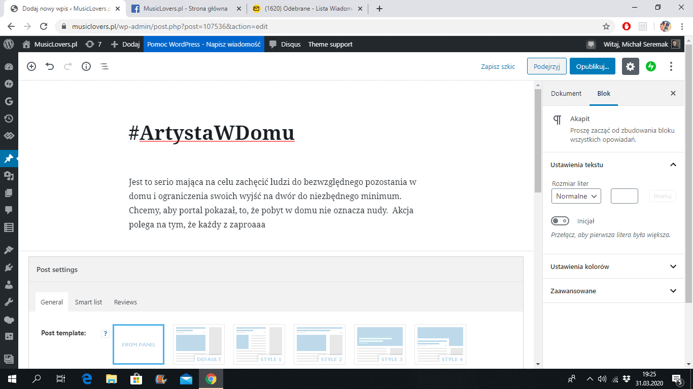This screenshot has width=693, height=389.
Task: Click the Zapisz szkic link
Action: [x=498, y=66]
